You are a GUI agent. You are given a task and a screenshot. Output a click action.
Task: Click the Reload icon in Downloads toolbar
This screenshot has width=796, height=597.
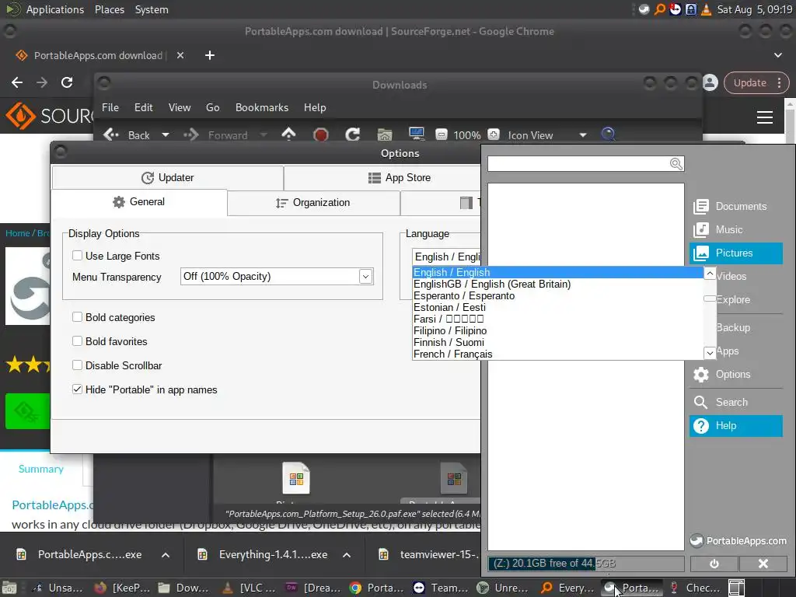pos(353,134)
